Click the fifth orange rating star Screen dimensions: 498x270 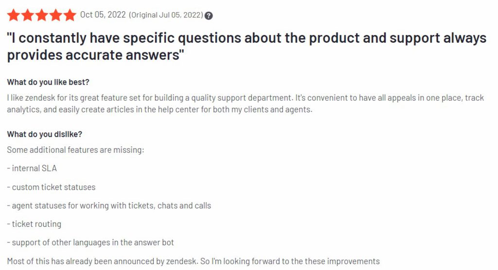pyautogui.click(x=70, y=15)
